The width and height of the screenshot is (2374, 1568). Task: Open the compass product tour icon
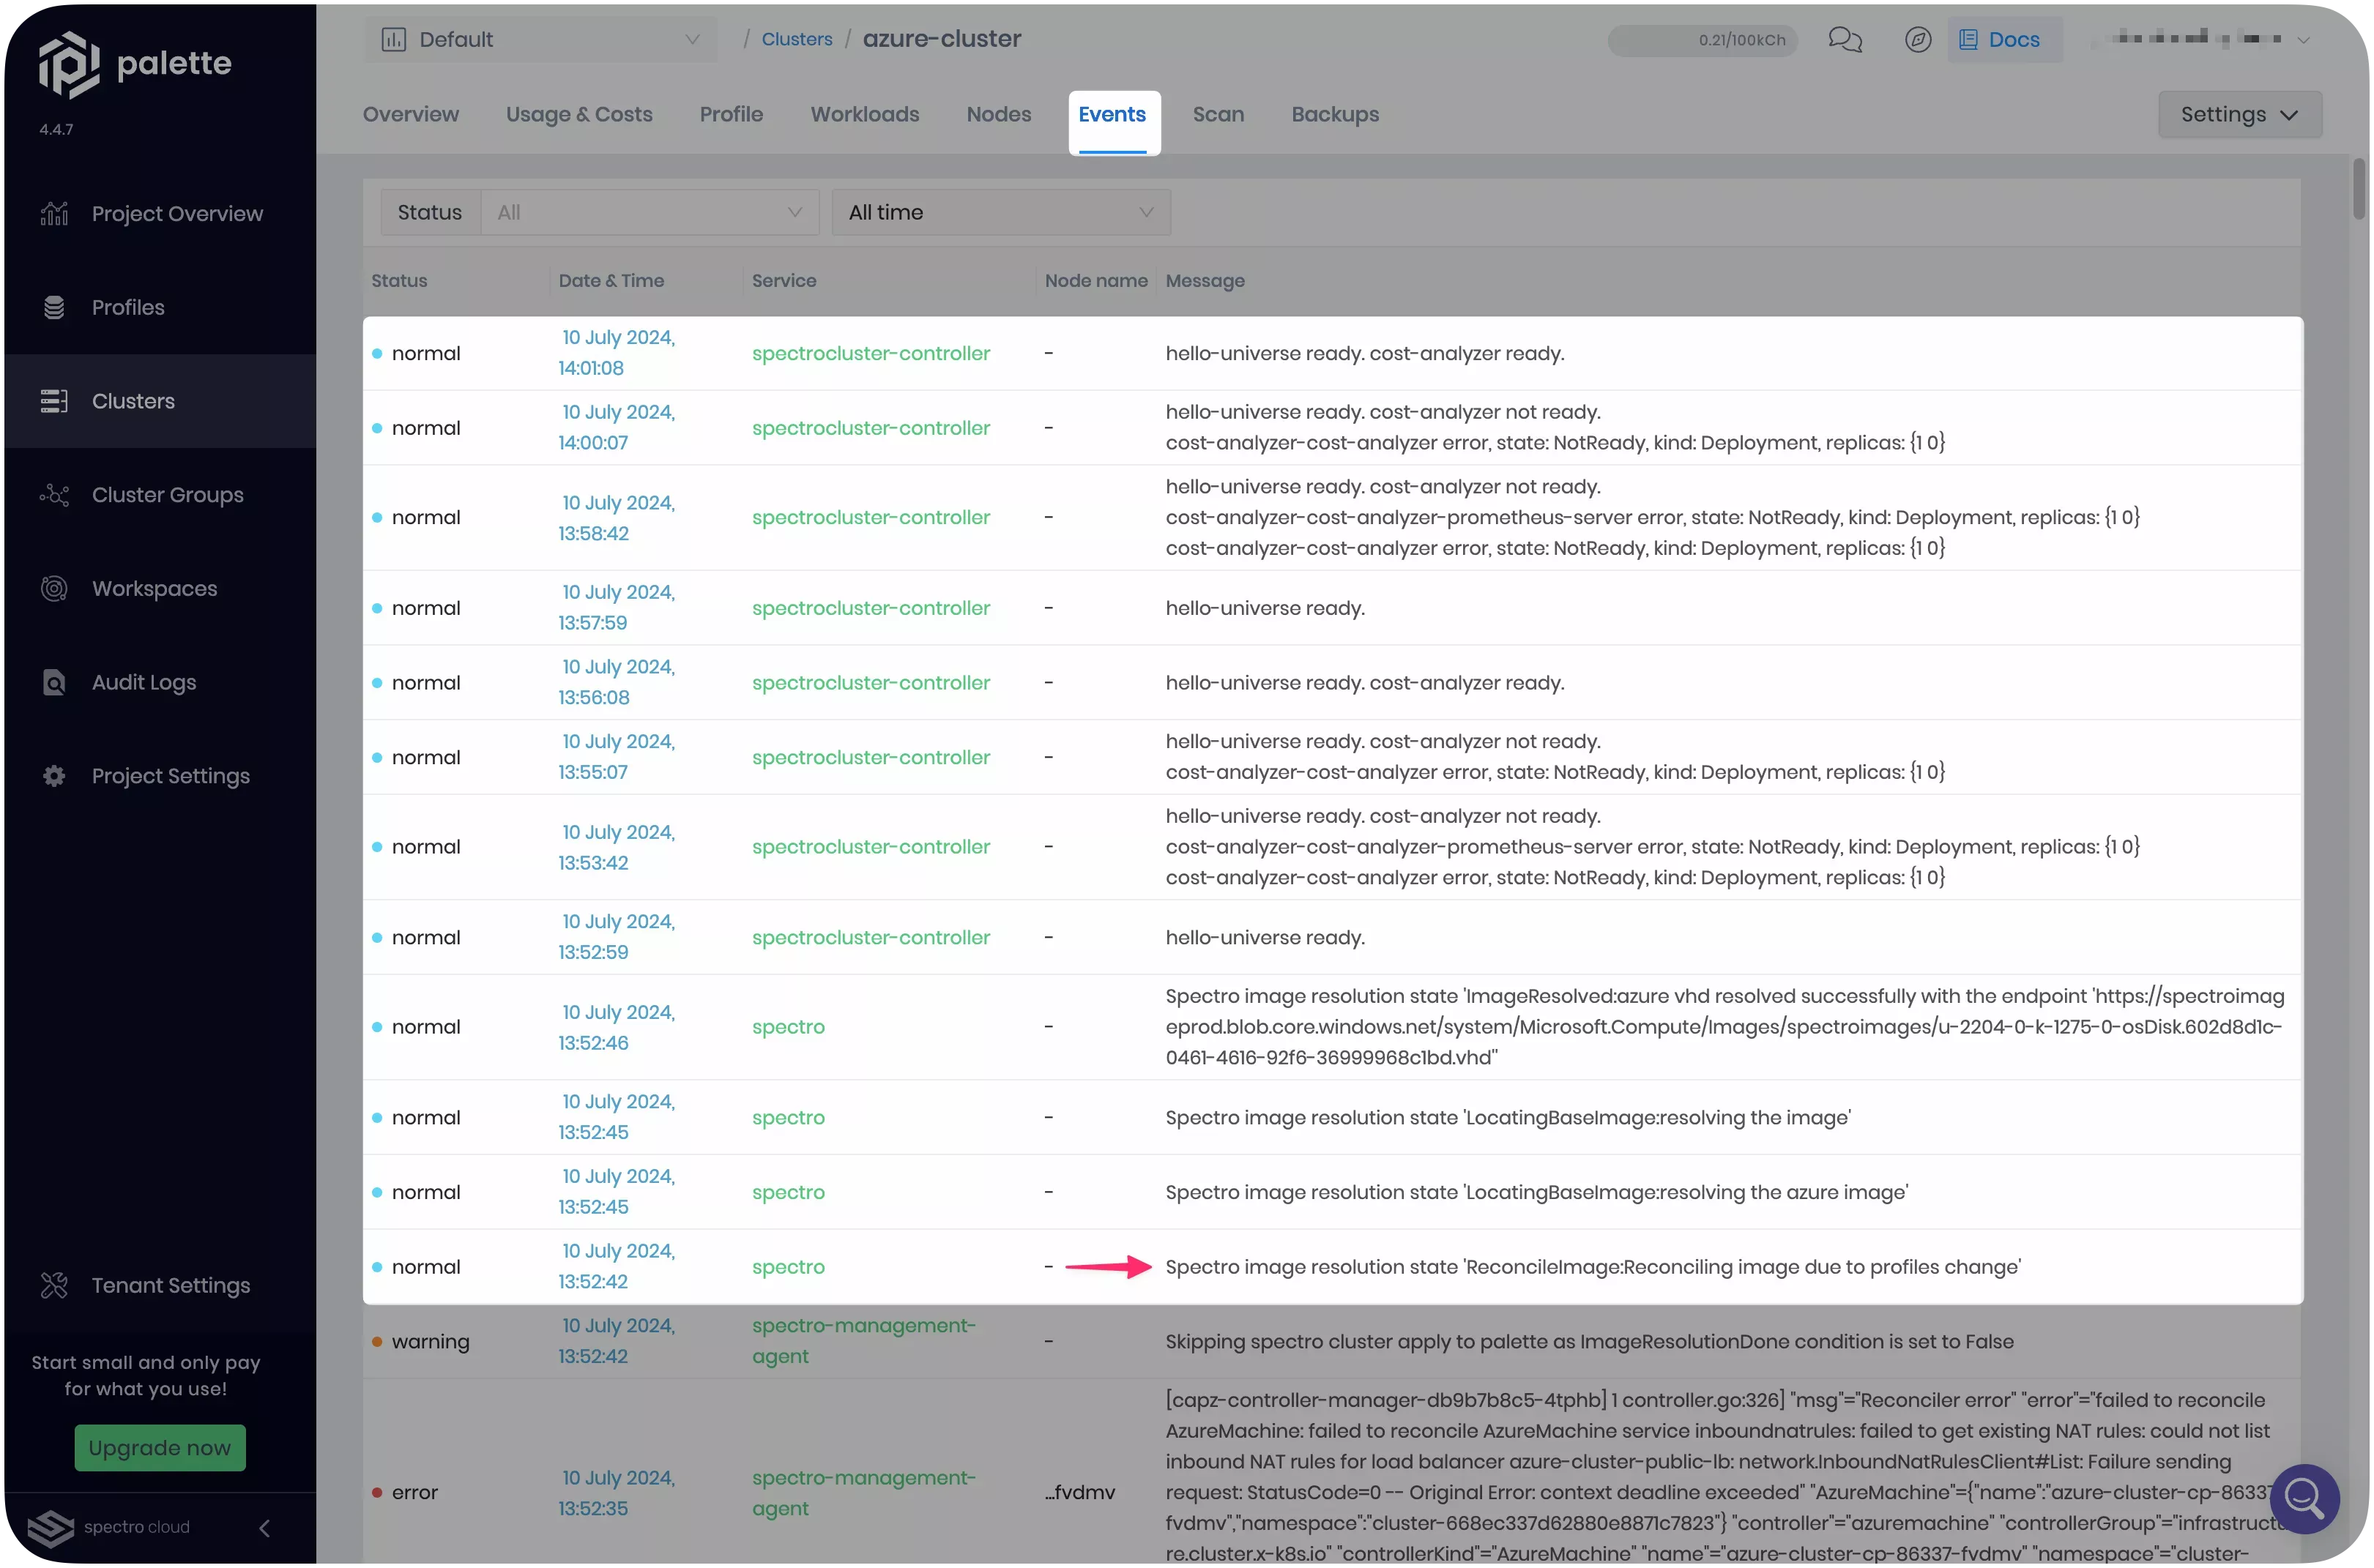[1918, 40]
